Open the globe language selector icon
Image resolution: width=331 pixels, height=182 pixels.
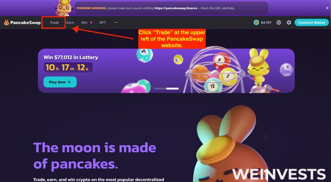pos(279,23)
